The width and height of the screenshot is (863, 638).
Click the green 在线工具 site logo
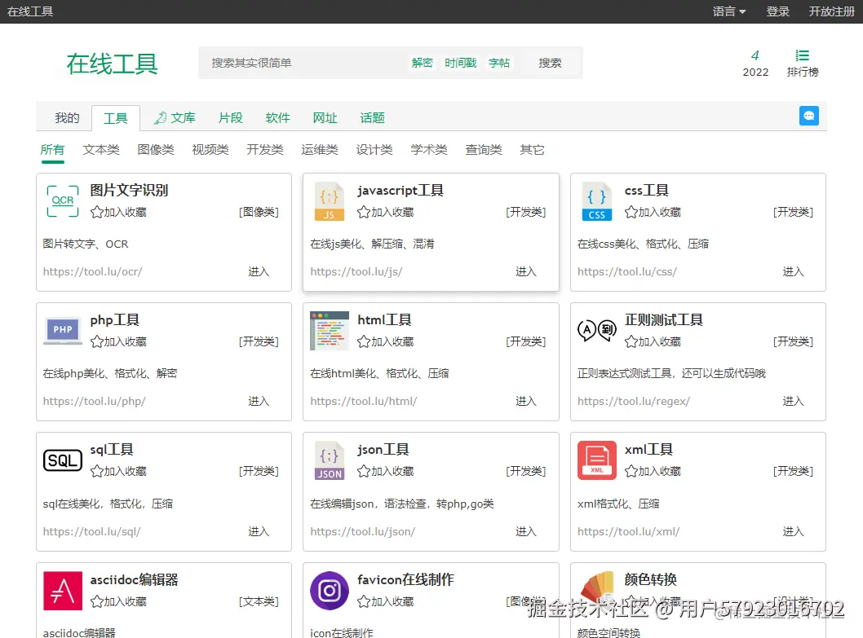point(113,64)
